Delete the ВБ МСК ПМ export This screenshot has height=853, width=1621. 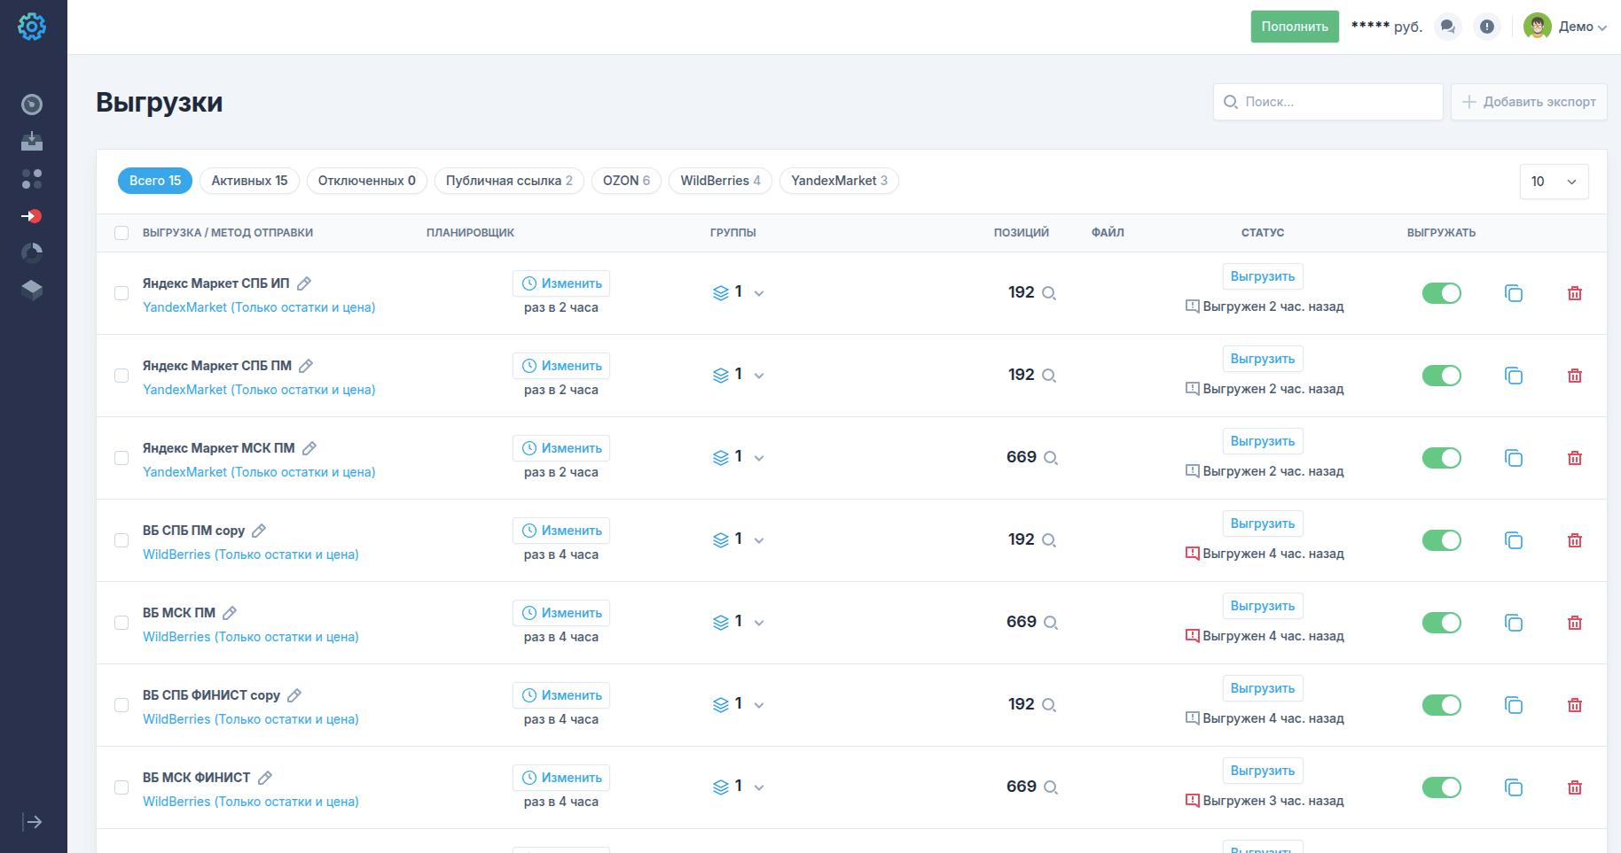tap(1575, 623)
